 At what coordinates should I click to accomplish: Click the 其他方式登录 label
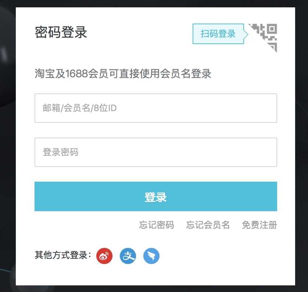[63, 255]
